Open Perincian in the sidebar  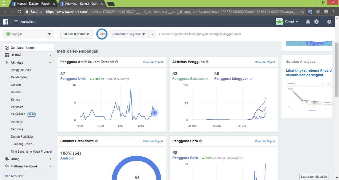(17, 107)
